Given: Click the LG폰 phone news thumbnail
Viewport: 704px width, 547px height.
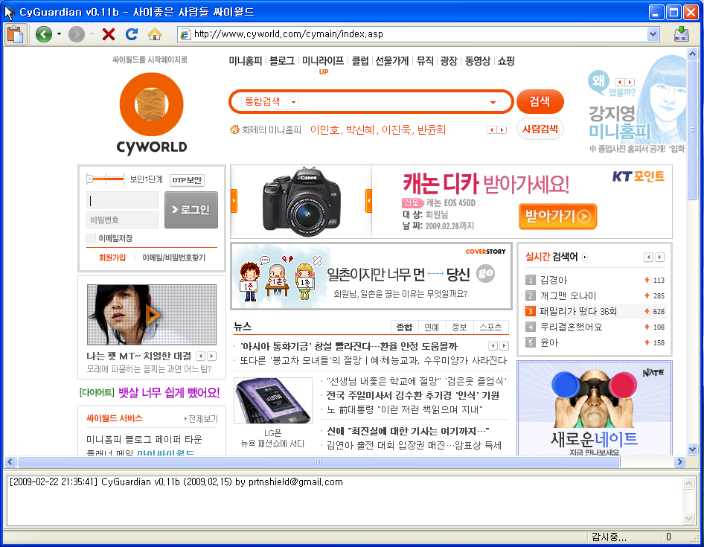Looking at the screenshot, I should [272, 400].
